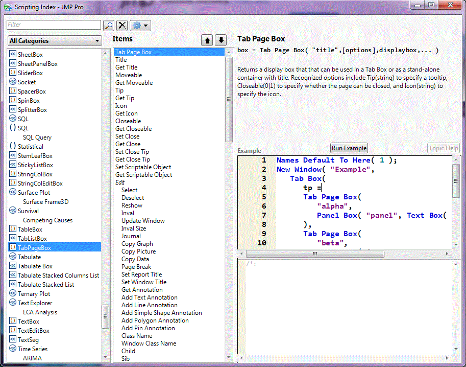Click the up arrow above the Items list
The image size is (466, 367).
point(207,40)
